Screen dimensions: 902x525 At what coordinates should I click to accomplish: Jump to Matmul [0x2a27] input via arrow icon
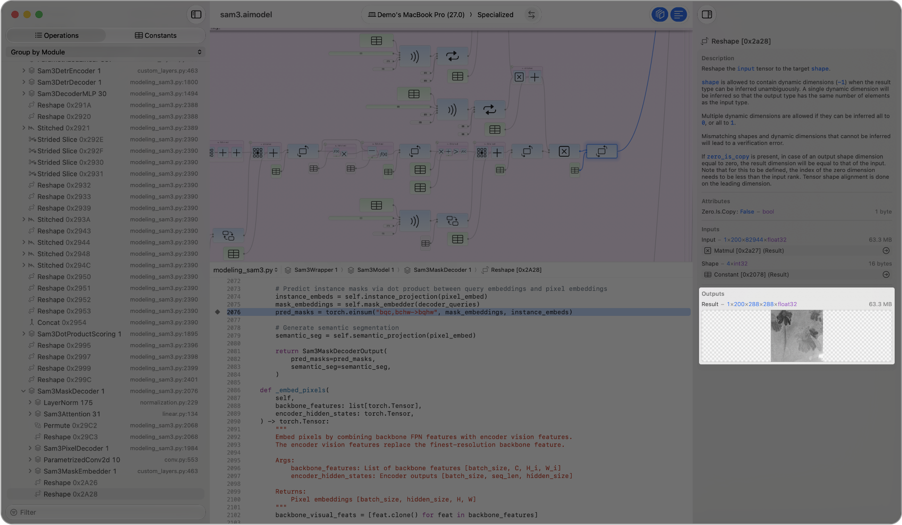886,251
